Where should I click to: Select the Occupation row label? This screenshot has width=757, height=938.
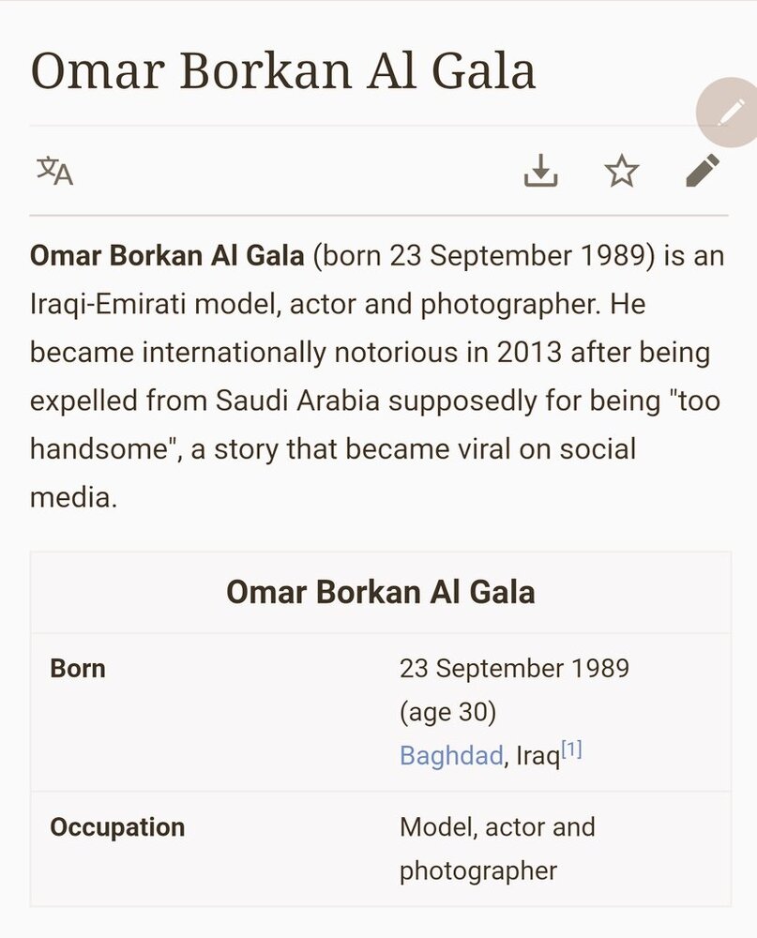(117, 827)
